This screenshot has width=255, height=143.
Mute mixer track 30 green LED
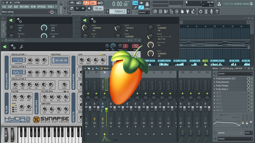tap(105, 93)
